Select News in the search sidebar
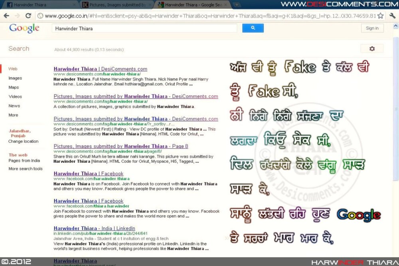399x266 pixels. [14, 106]
